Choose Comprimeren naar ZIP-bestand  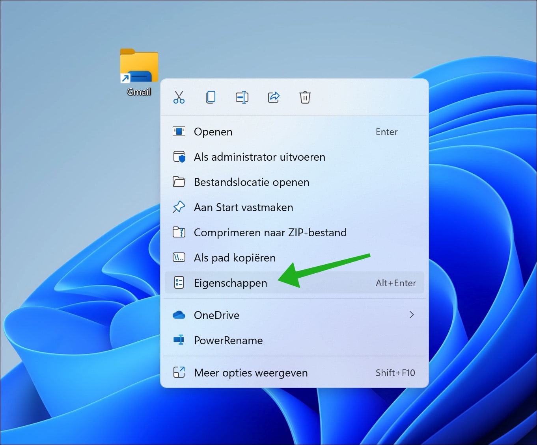270,232
